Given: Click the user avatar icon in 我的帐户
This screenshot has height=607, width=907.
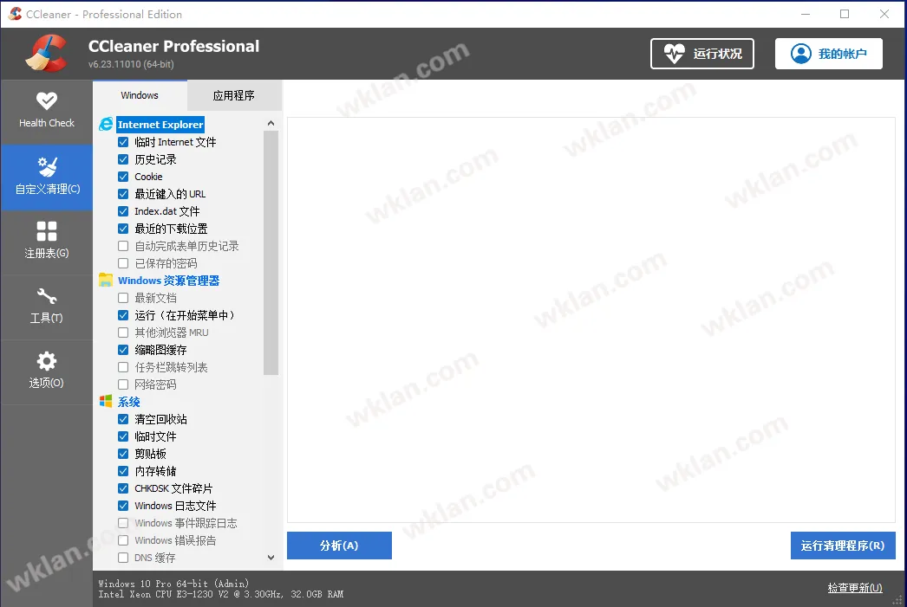Looking at the screenshot, I should point(801,54).
